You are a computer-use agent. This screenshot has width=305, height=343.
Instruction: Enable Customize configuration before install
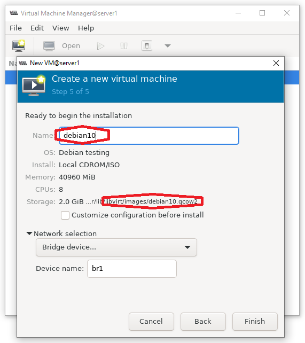pyautogui.click(x=65, y=215)
